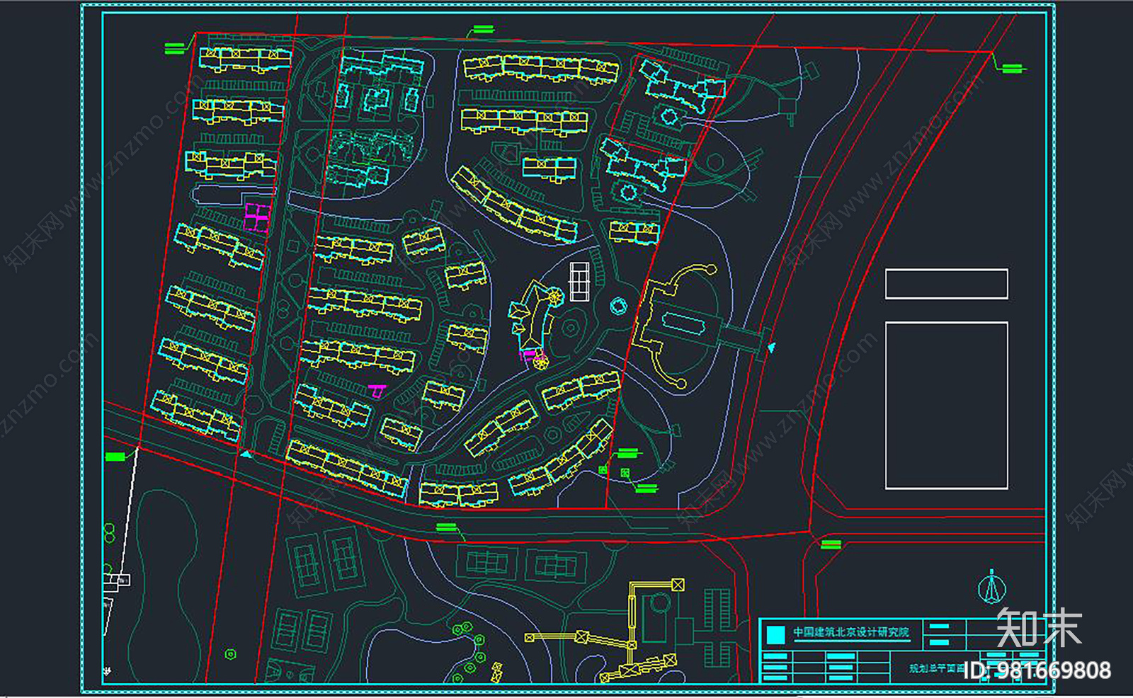Select the white tennis court near the plaza
Screen dimensions: 1133x698
[x=579, y=281]
